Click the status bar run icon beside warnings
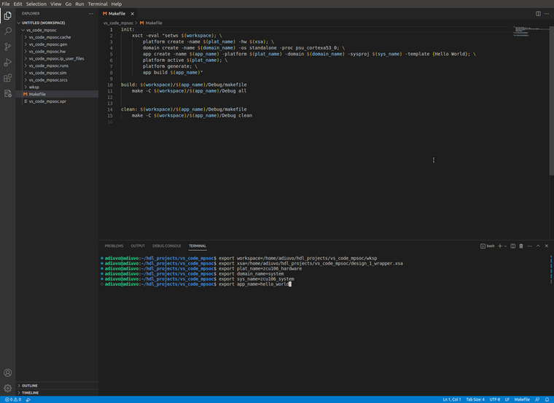The image size is (554, 403). coord(28,399)
